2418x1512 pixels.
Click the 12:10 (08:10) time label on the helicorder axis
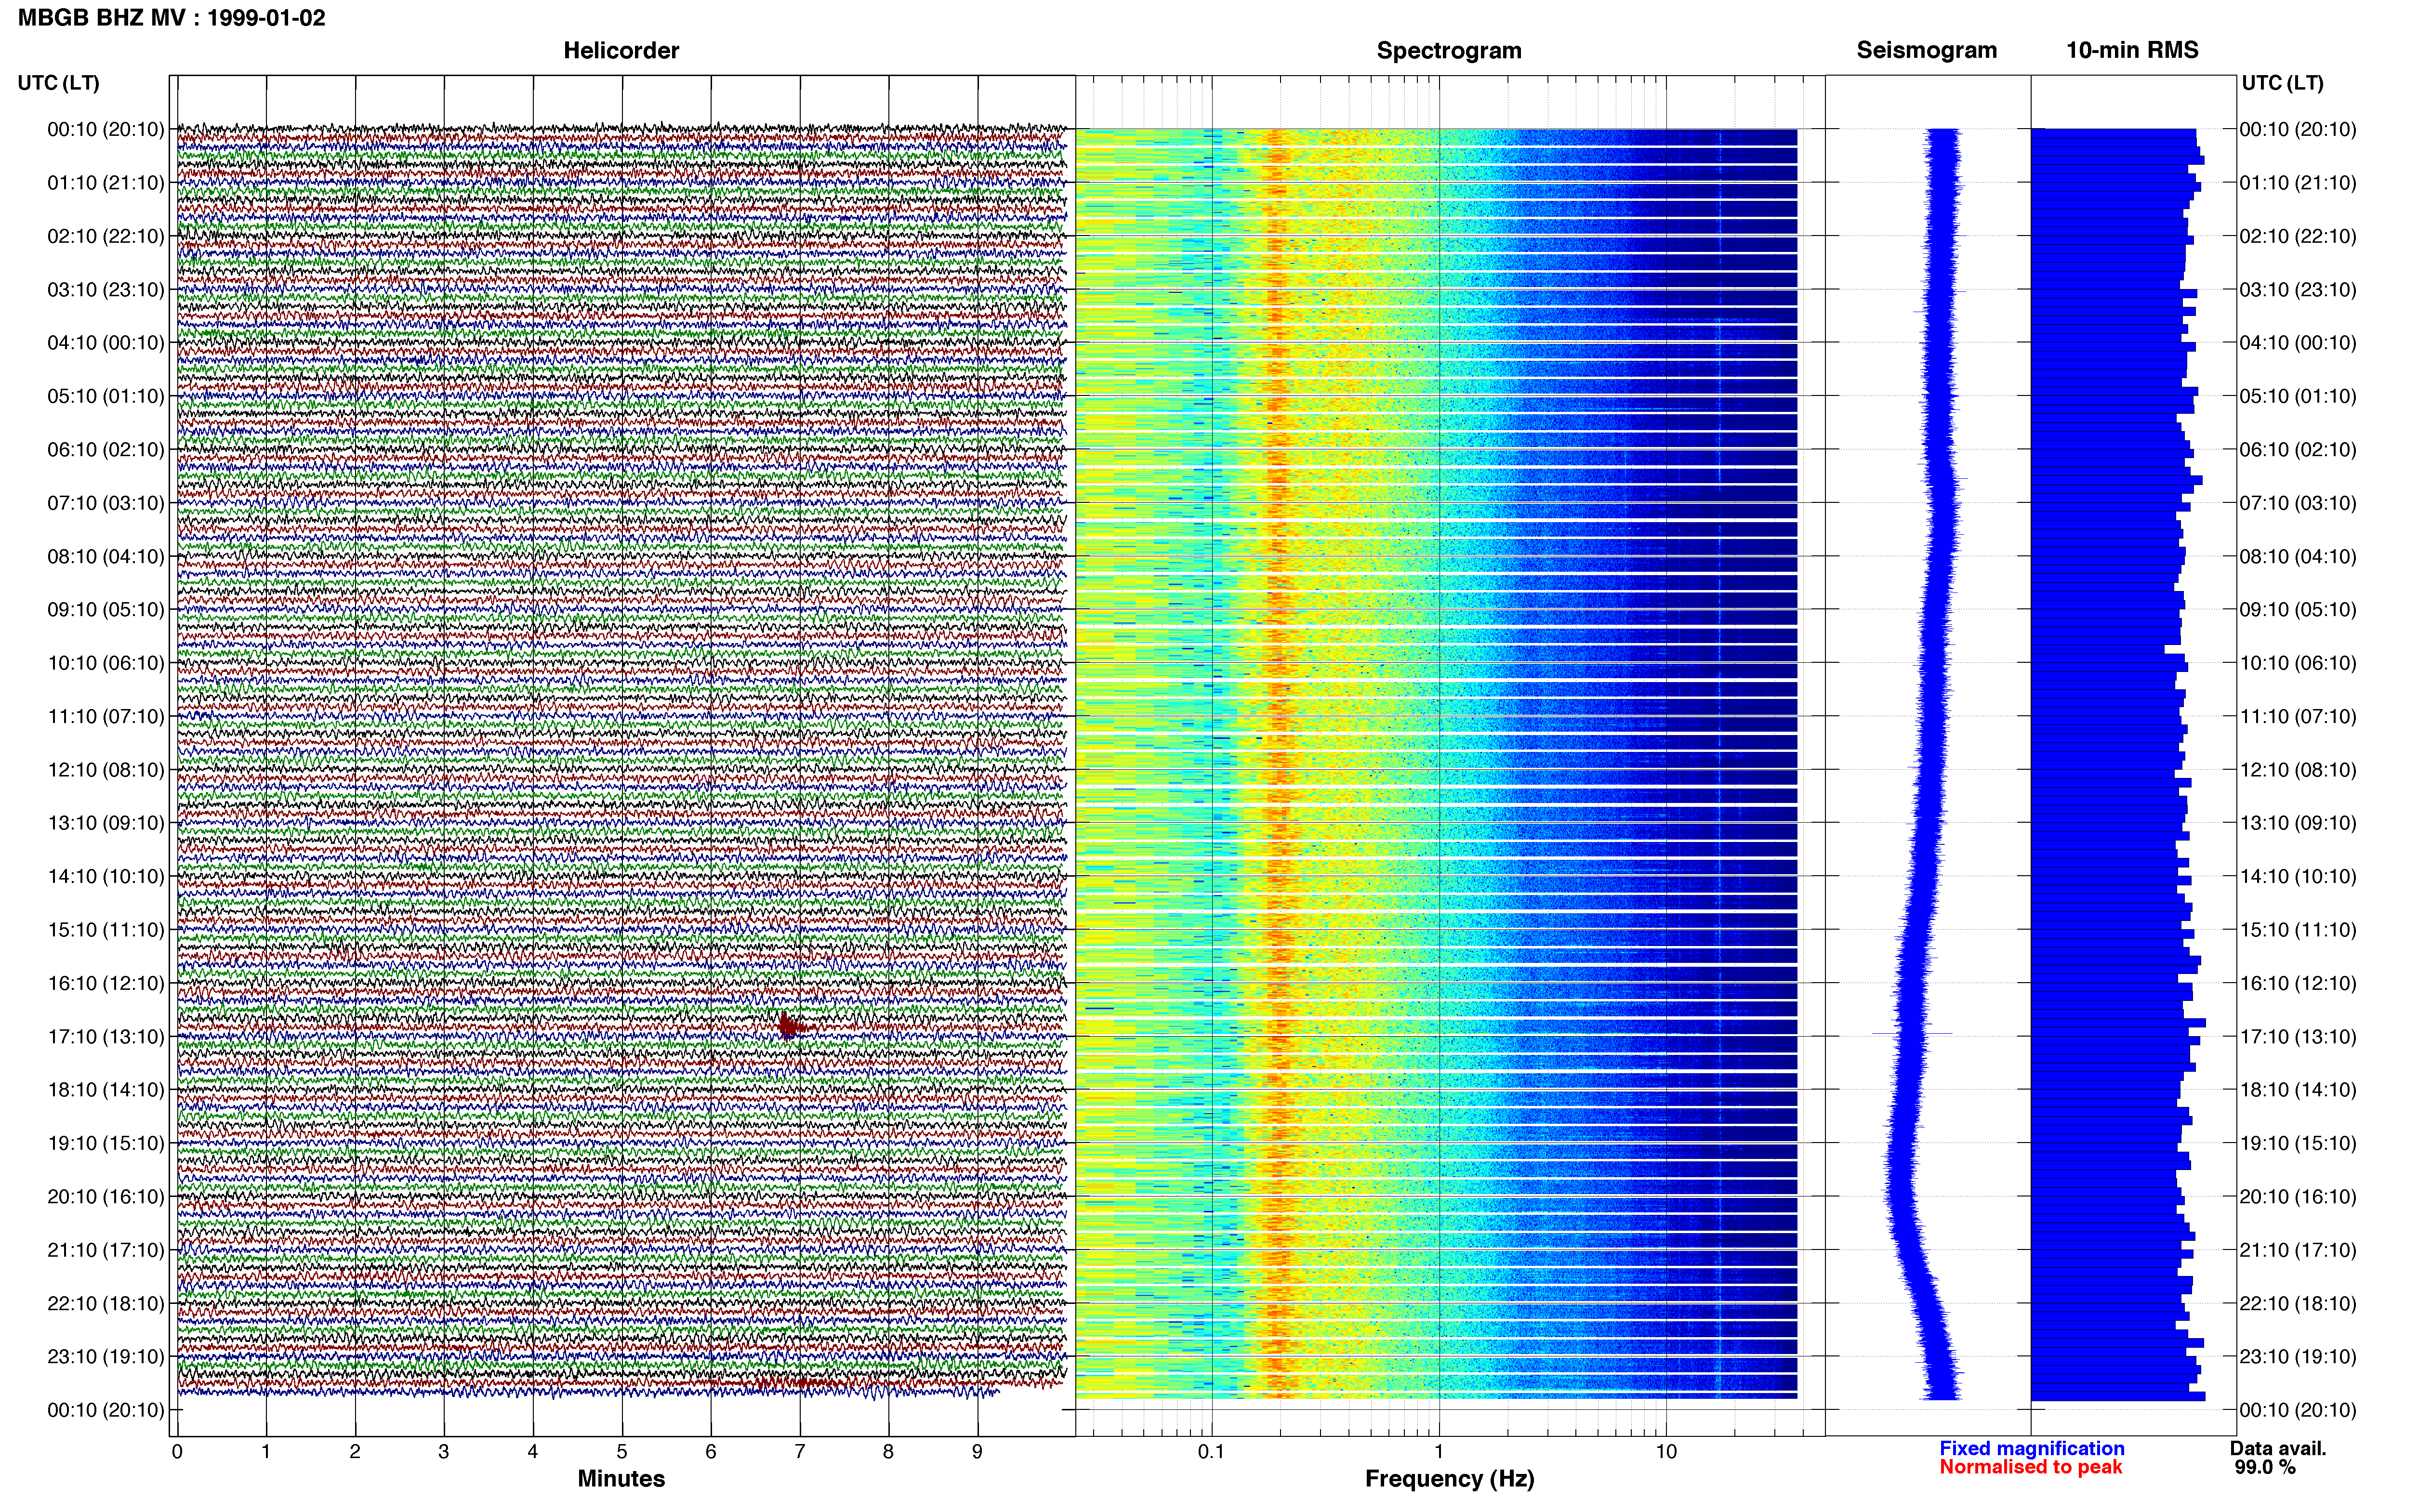(x=106, y=770)
